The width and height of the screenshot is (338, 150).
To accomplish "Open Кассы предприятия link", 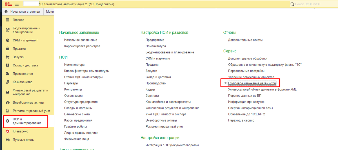I will coord(78,120).
